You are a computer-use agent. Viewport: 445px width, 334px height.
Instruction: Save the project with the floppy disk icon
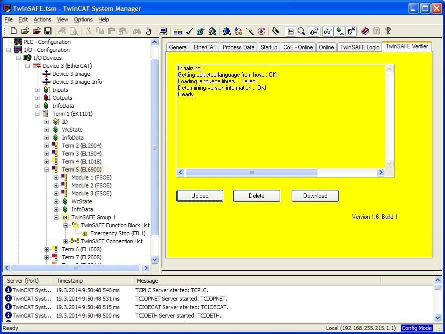tap(48, 31)
